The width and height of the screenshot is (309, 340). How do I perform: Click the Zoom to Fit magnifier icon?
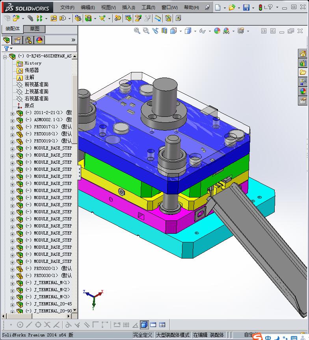(137, 31)
